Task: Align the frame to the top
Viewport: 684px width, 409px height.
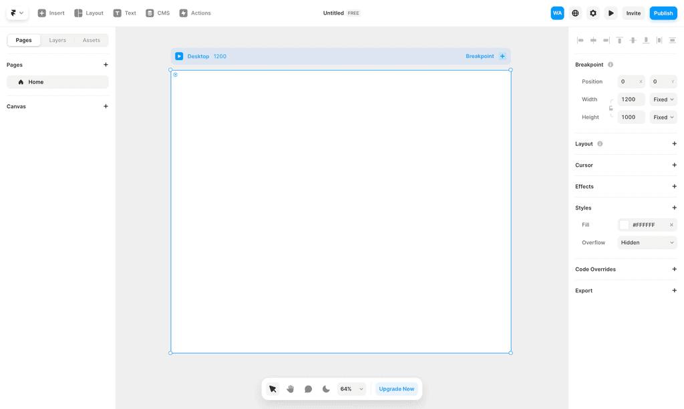Action: click(619, 40)
